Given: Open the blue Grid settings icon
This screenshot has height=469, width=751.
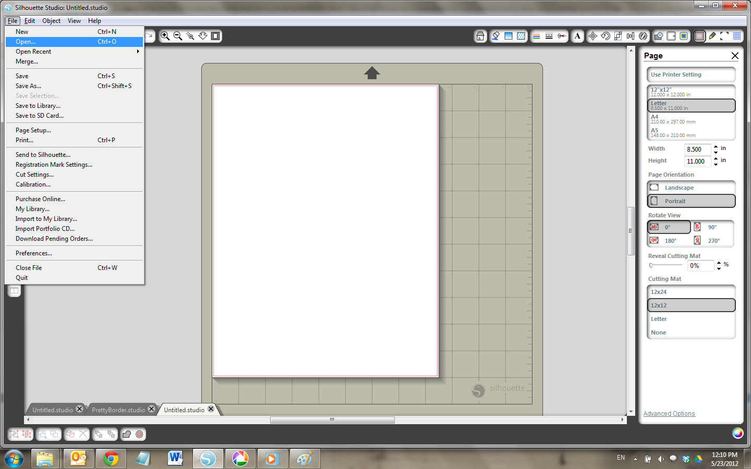Looking at the screenshot, I should pyautogui.click(x=737, y=36).
